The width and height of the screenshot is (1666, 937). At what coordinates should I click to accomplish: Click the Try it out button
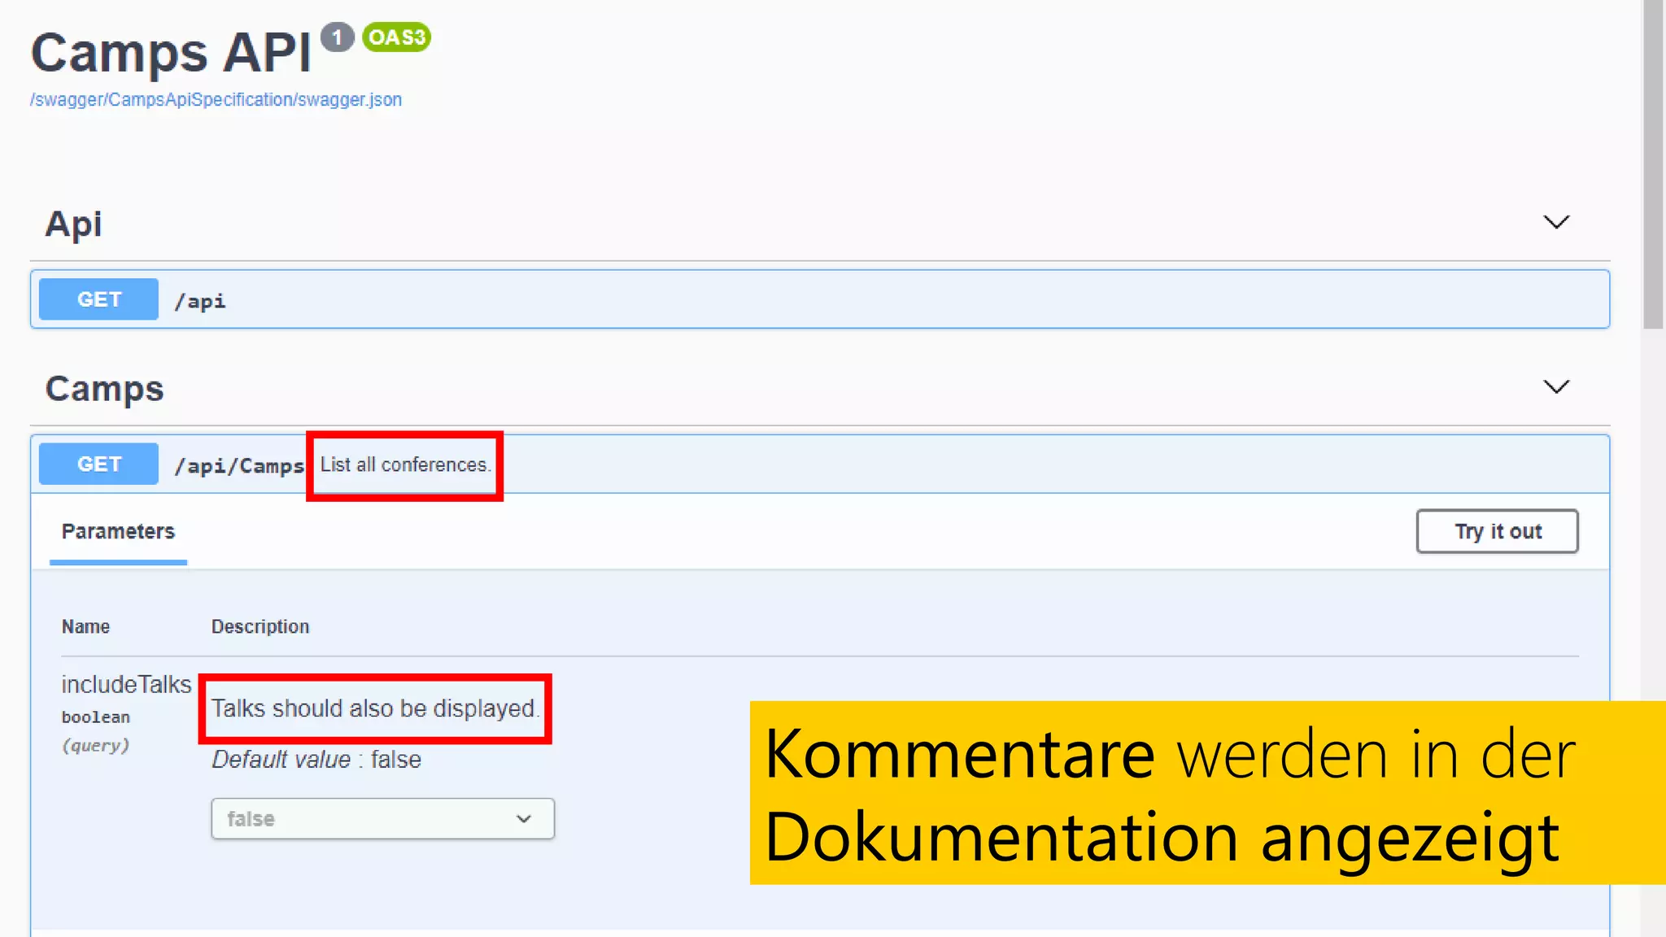pyautogui.click(x=1497, y=531)
